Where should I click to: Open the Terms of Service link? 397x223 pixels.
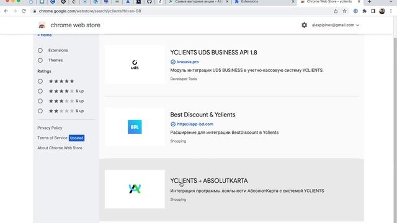[x=52, y=138]
